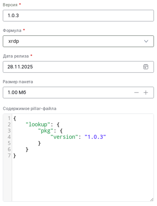
Task: Click the "1.0.3" string value in editor
Action: click(x=95, y=137)
